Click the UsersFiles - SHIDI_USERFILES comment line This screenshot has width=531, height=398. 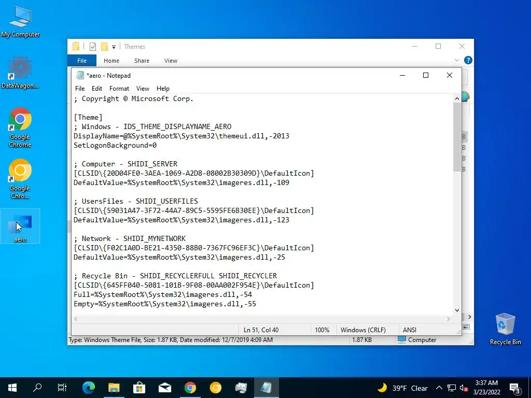coord(136,202)
